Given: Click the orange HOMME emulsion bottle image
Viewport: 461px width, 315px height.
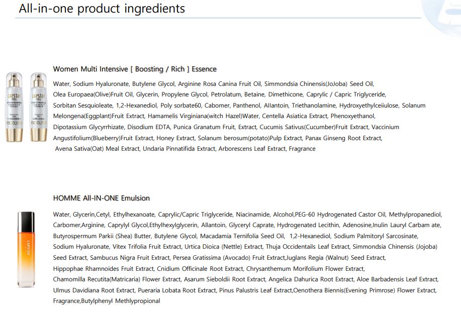Looking at the screenshot, I should tap(26, 249).
